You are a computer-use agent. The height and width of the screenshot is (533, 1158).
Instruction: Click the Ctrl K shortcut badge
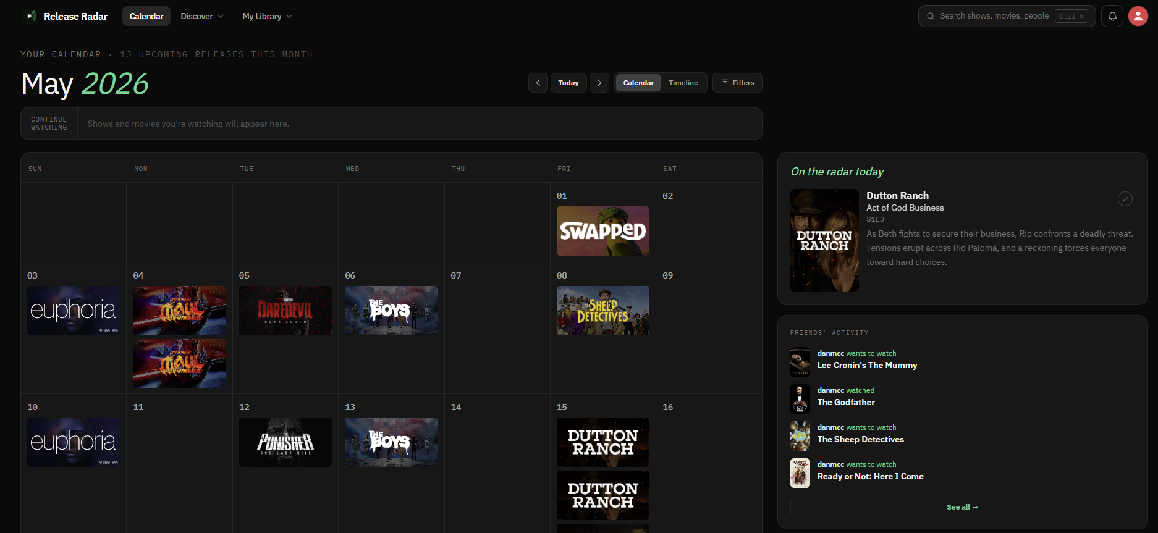(x=1071, y=16)
